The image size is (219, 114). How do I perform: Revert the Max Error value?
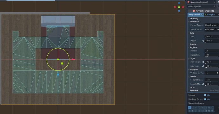(203, 66)
